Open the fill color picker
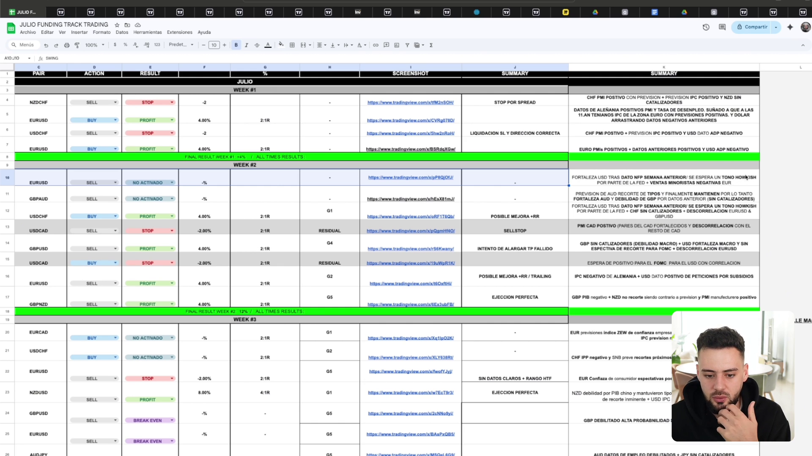The image size is (812, 456). (281, 45)
